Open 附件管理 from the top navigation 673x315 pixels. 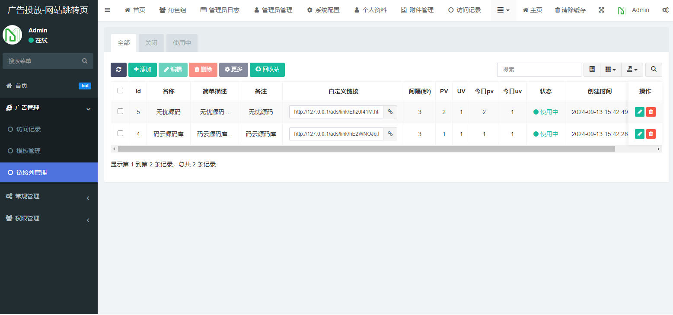[x=416, y=10]
